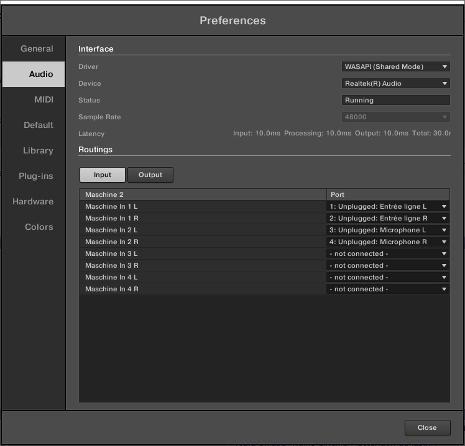Screen dimensions: 465x446
Task: Click the Maschine 2 column header
Action: pos(203,194)
